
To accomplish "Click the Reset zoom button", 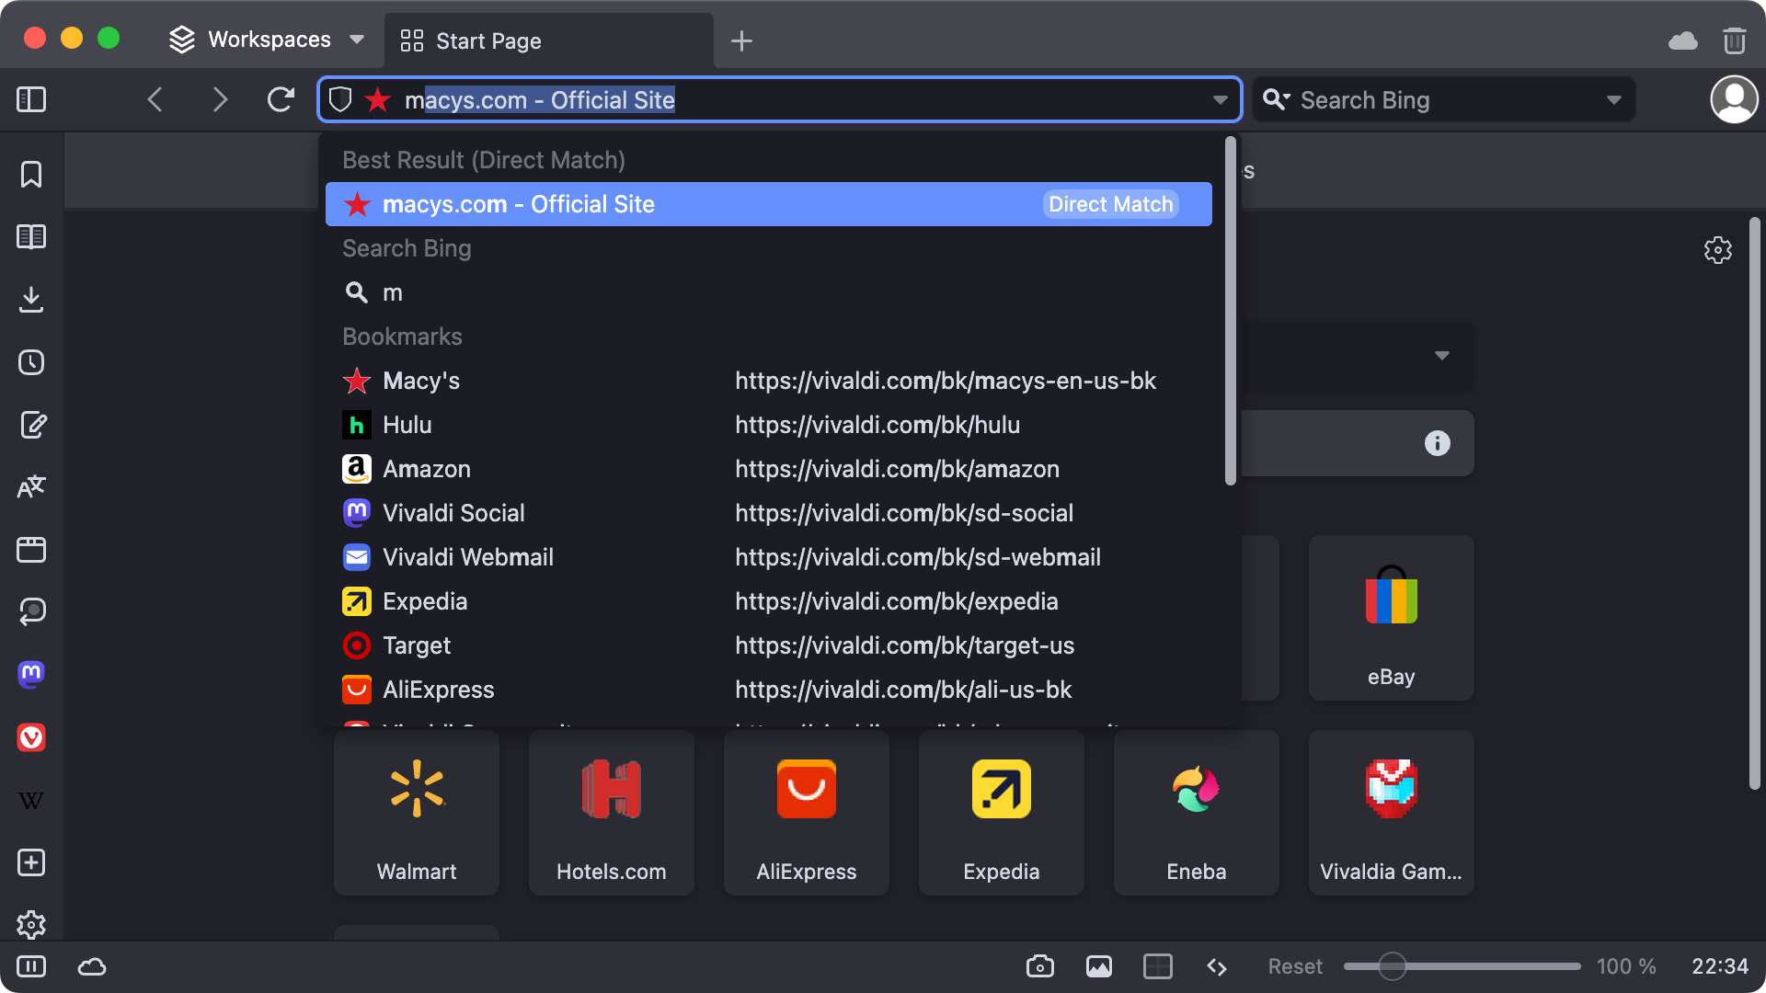I will 1294,966.
